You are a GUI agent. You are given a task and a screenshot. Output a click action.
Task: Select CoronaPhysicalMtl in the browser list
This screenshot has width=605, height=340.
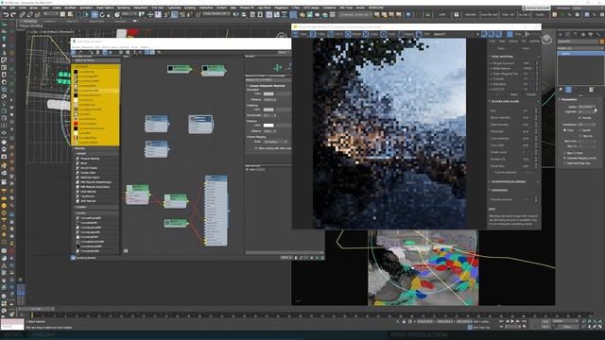click(91, 218)
